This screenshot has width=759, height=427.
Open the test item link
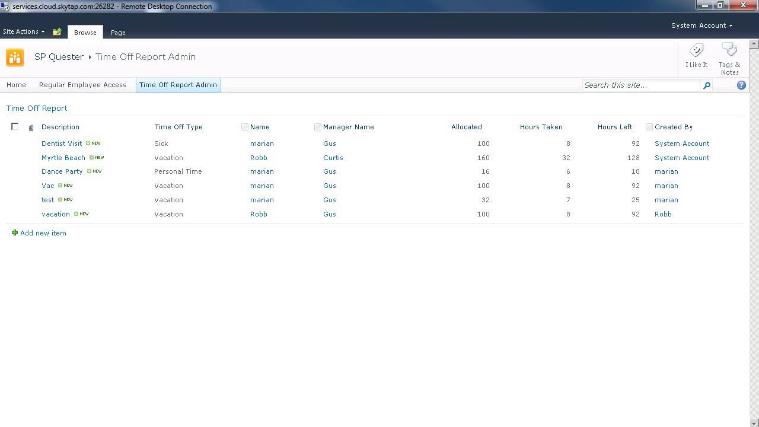(x=48, y=200)
